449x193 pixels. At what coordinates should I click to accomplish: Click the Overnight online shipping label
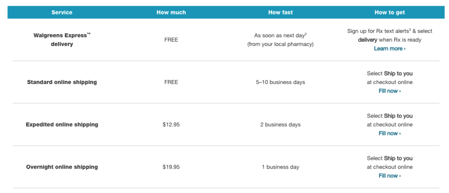[62, 167]
